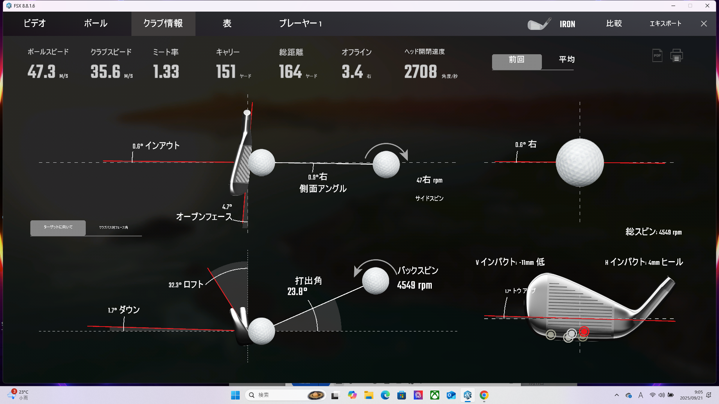The height and width of the screenshot is (404, 719).
Task: Open Google Chrome from taskbar
Action: pos(484,395)
